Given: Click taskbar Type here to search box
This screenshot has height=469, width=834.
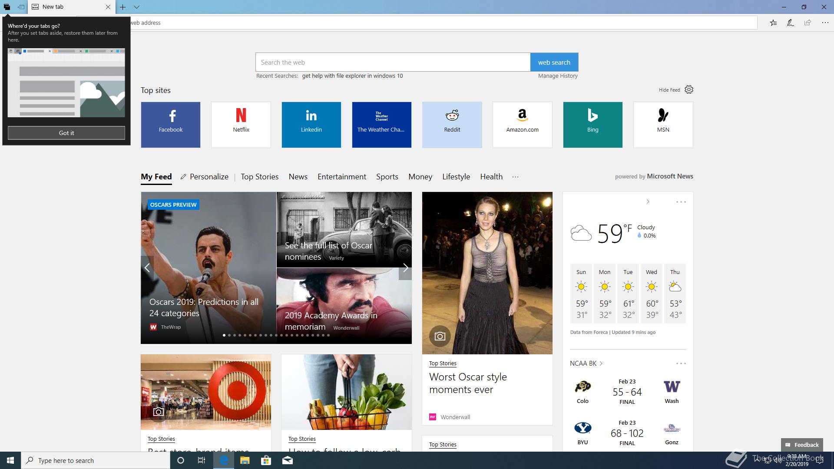Looking at the screenshot, I should point(96,460).
